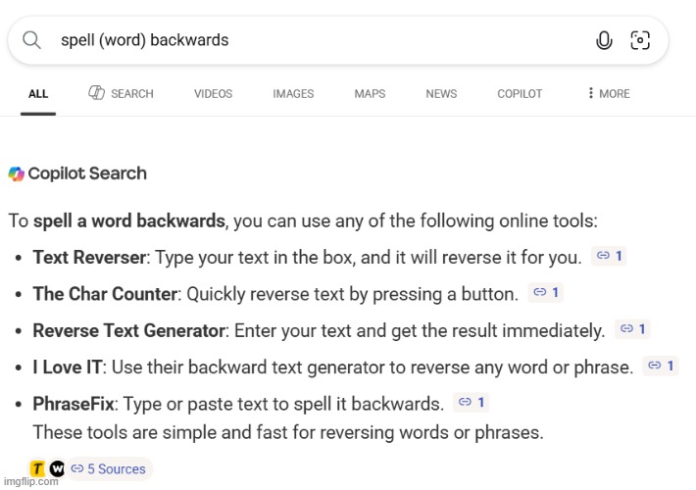Expand the More menu

[609, 94]
